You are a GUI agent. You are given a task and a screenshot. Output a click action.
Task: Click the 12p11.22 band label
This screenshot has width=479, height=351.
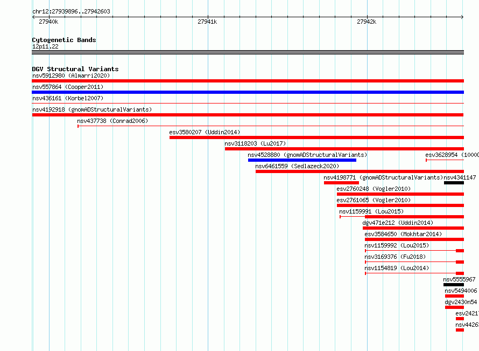(x=45, y=46)
